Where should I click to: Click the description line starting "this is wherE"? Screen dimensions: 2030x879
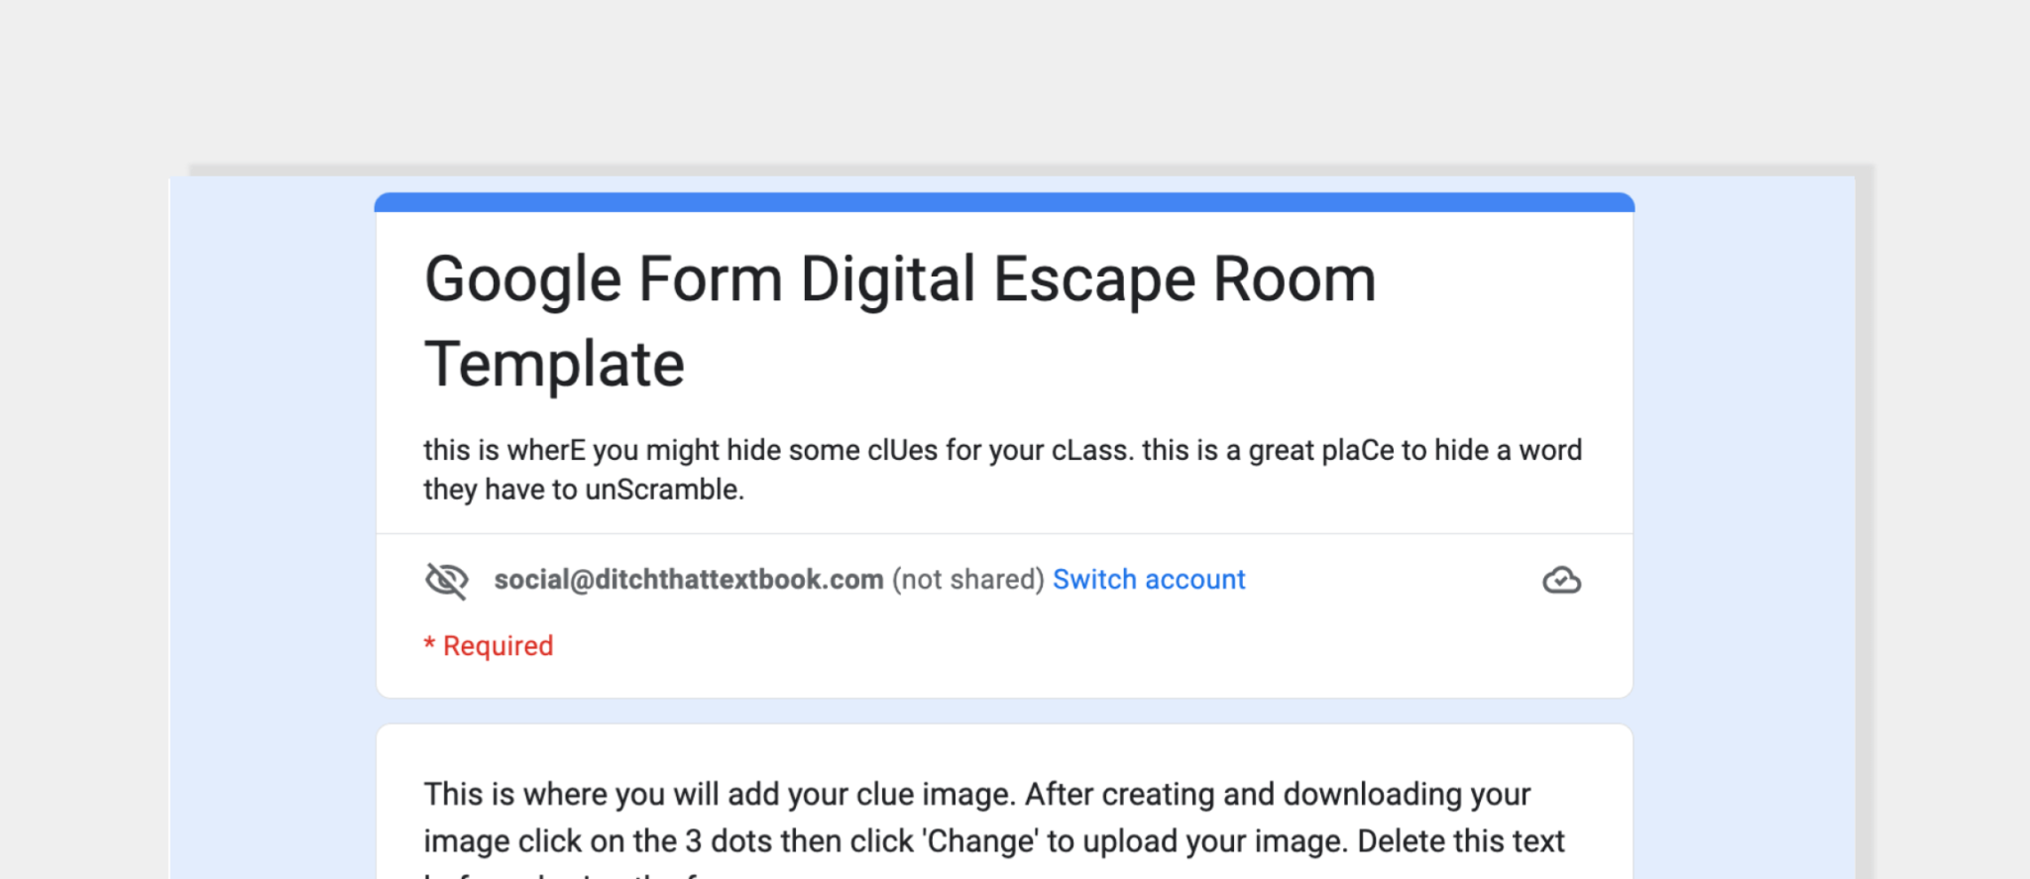point(1001,451)
